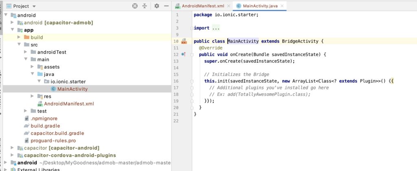Click the AndroidManifest.xml file icon in tree

coord(40,104)
